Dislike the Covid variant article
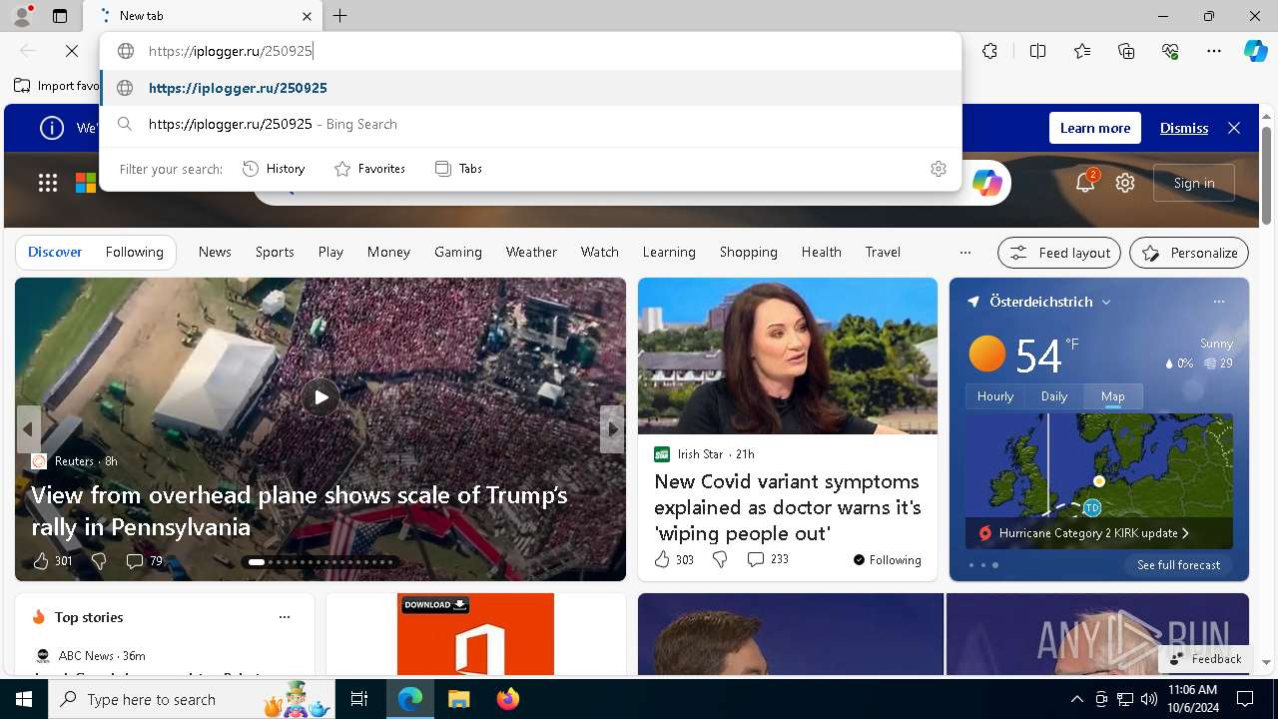The height and width of the screenshot is (719, 1278). [x=720, y=559]
